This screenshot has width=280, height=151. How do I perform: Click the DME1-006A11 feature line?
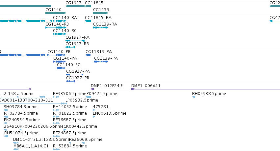206,89
